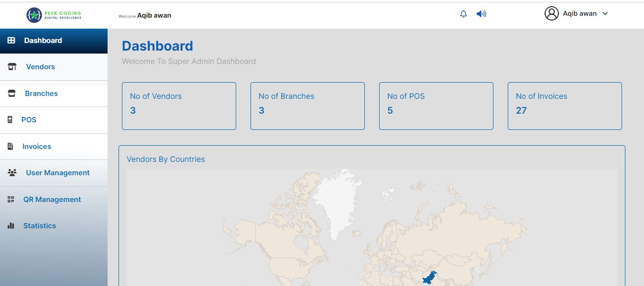Click the Vendors store icon in sidebar
Image resolution: width=644 pixels, height=286 pixels.
(x=12, y=67)
